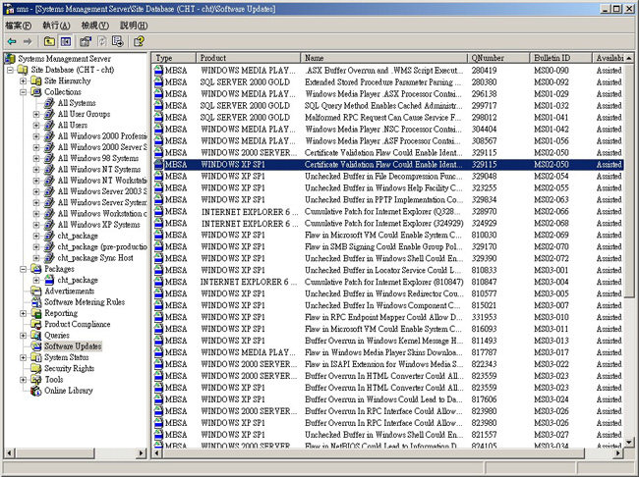Click the Software Metering Rules icon
This screenshot has height=477, width=639.
35,301
